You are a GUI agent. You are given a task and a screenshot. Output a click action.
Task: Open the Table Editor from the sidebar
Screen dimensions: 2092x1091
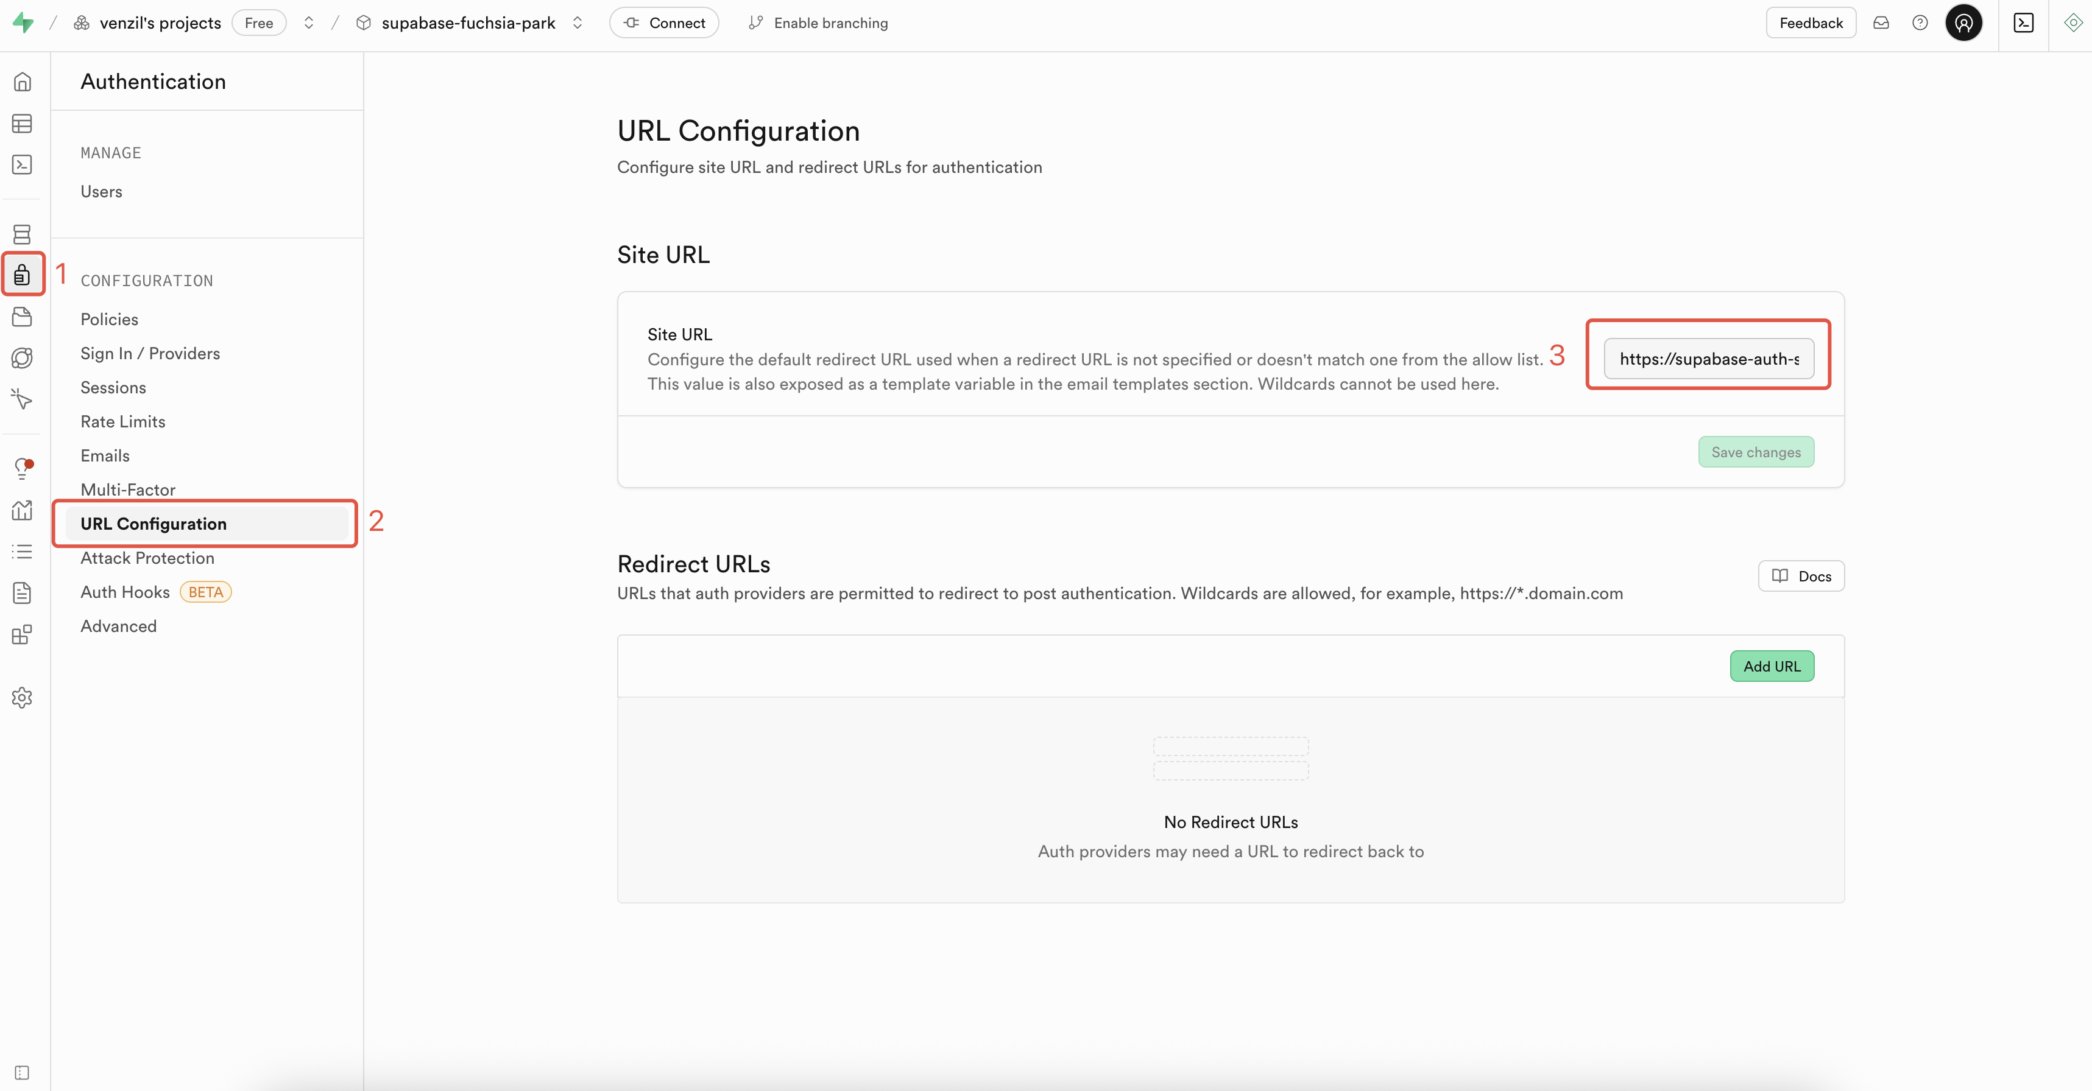point(22,124)
